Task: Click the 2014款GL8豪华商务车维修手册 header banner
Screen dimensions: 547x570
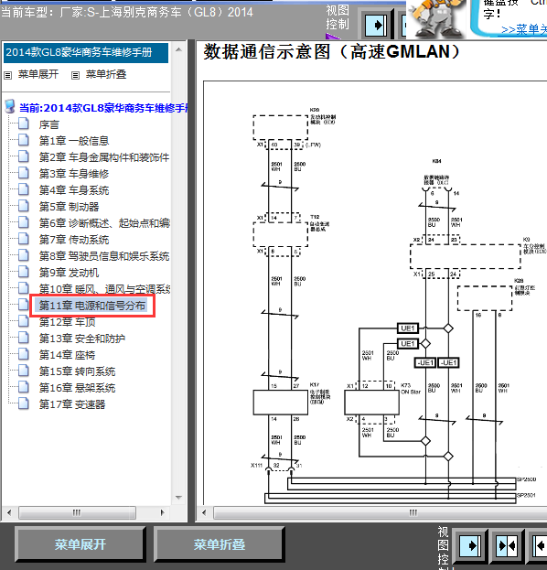Action: coord(86,53)
